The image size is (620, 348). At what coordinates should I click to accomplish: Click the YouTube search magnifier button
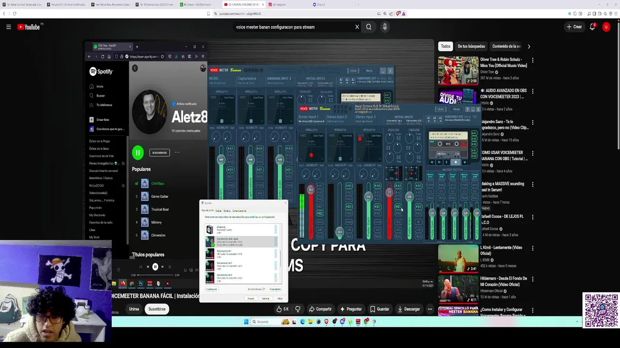(369, 27)
